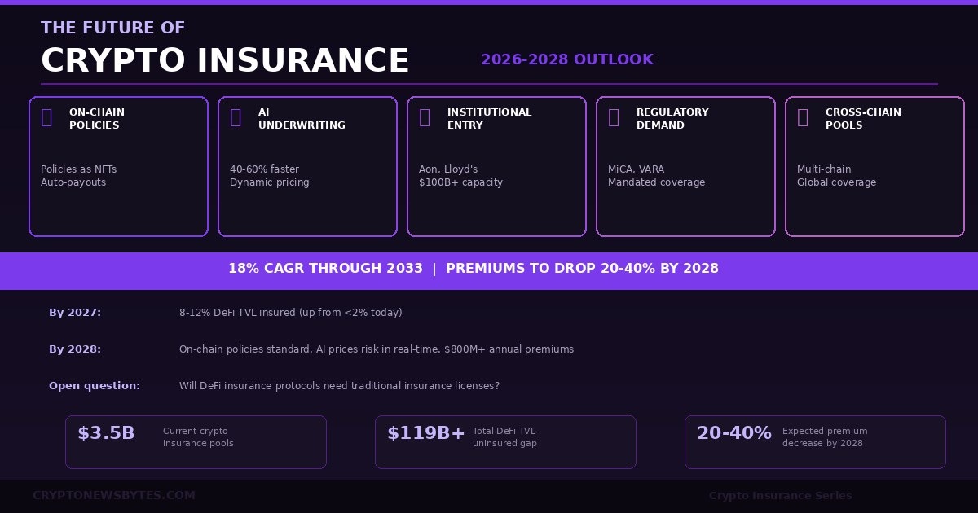Click the "By 2027:" label
The width and height of the screenshot is (978, 513).
pos(75,313)
